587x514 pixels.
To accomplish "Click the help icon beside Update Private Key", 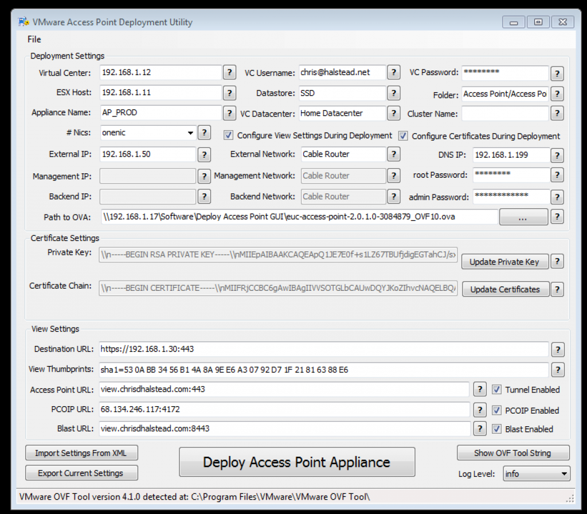I will pos(557,262).
